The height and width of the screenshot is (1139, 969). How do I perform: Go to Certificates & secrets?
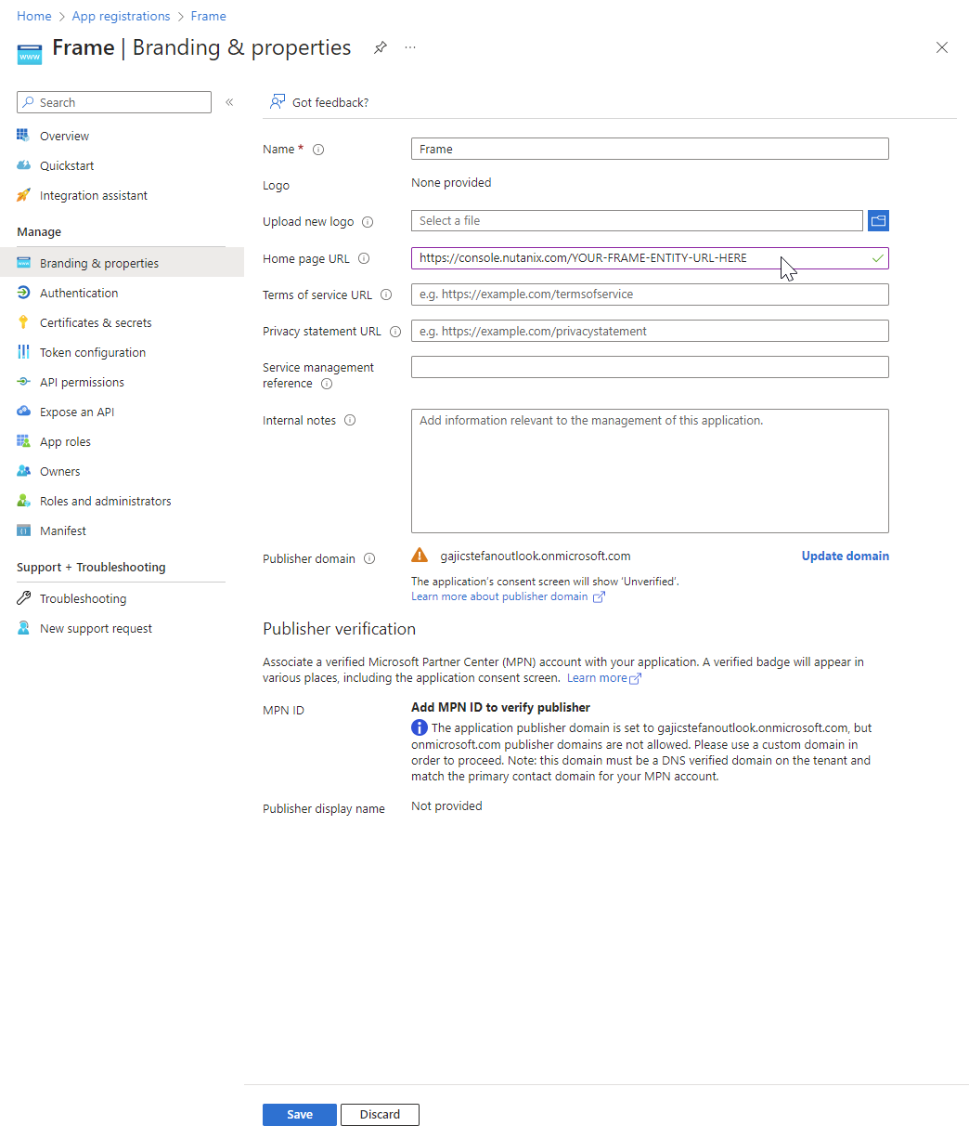tap(96, 322)
